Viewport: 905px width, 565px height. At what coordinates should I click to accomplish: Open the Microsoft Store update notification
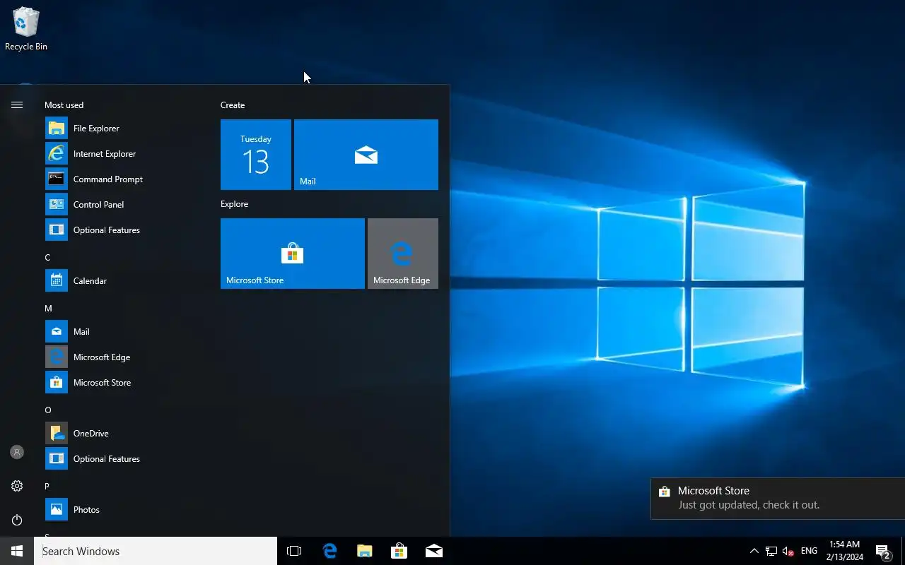(x=778, y=498)
